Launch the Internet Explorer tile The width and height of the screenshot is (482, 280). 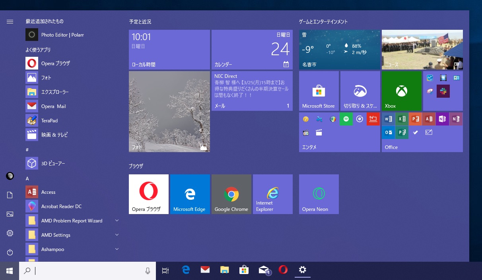(x=273, y=194)
